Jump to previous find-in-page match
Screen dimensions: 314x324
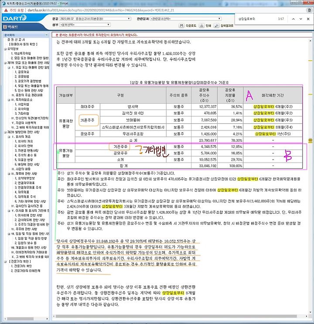click(294, 19)
